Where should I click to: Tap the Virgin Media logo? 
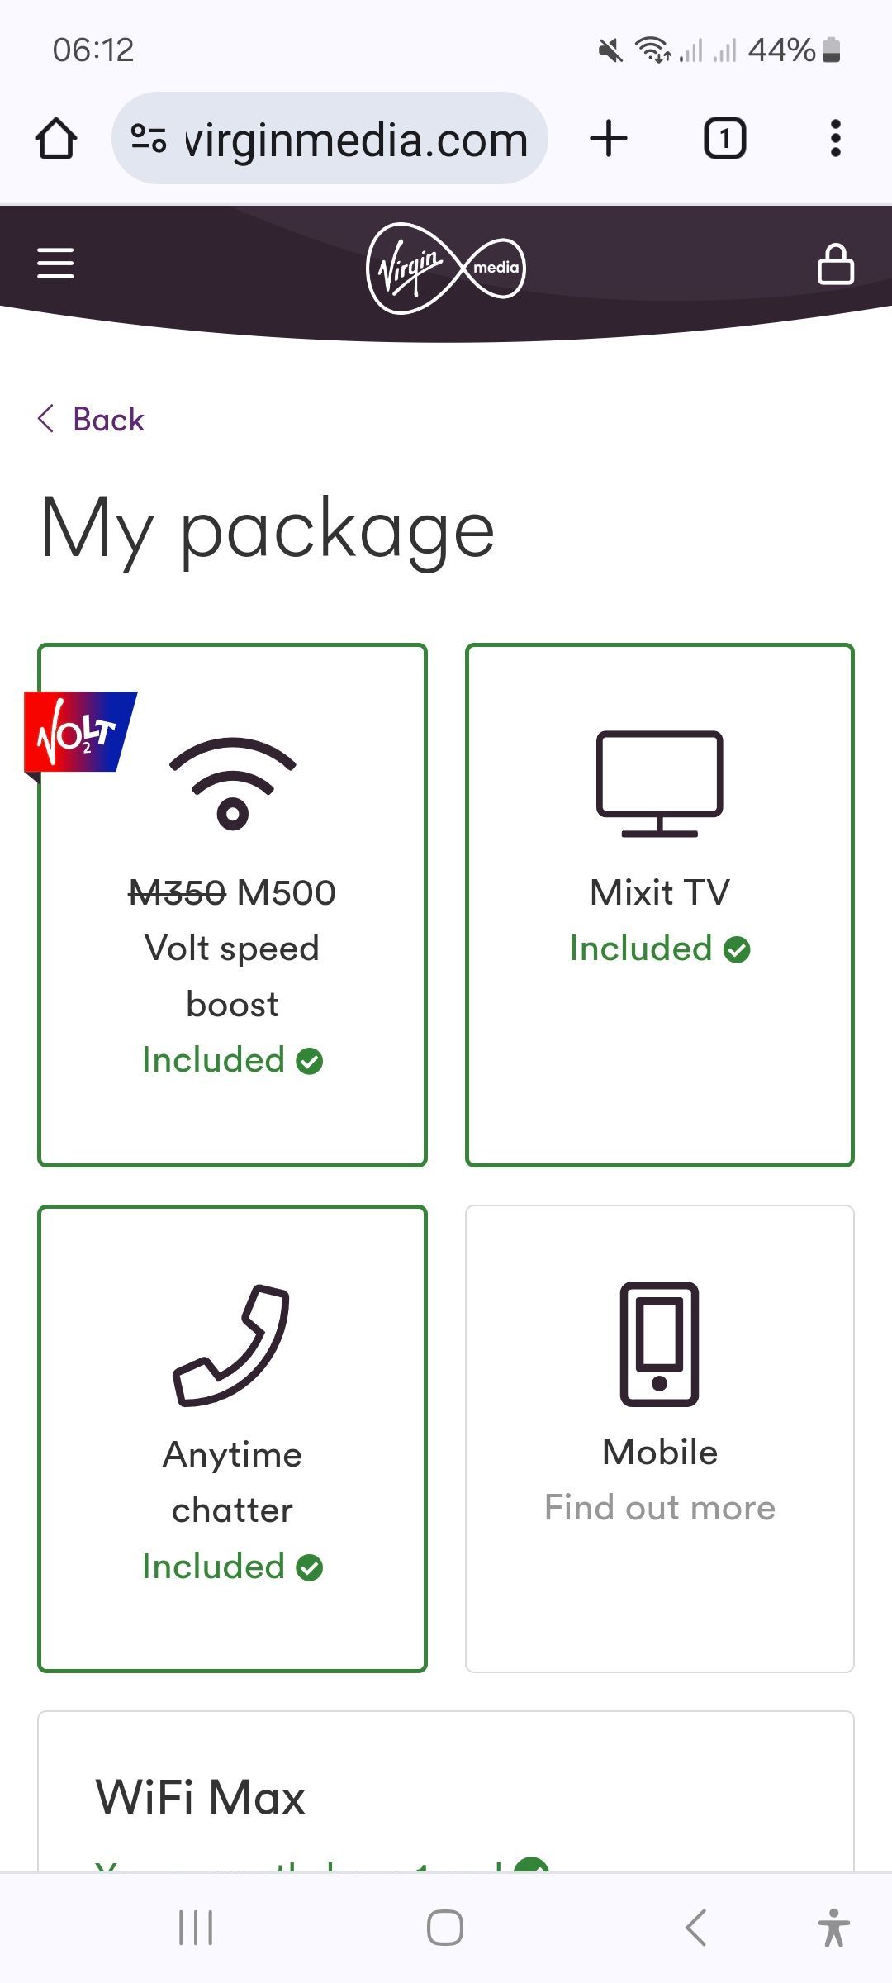pos(445,268)
